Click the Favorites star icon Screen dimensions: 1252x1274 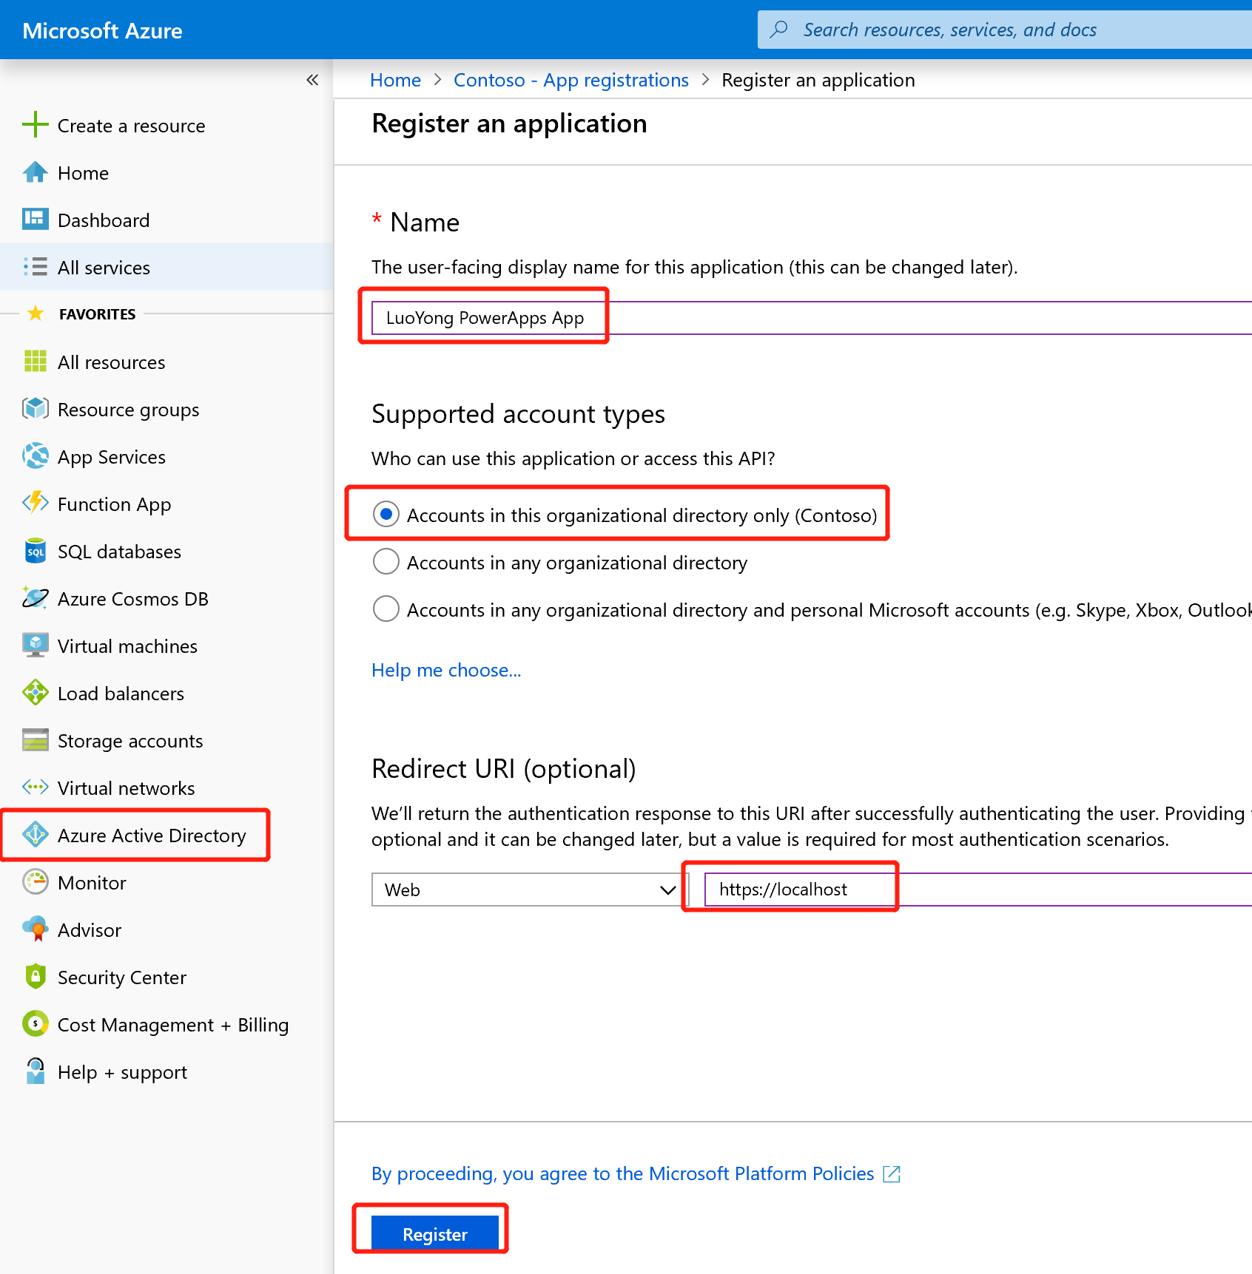click(35, 314)
